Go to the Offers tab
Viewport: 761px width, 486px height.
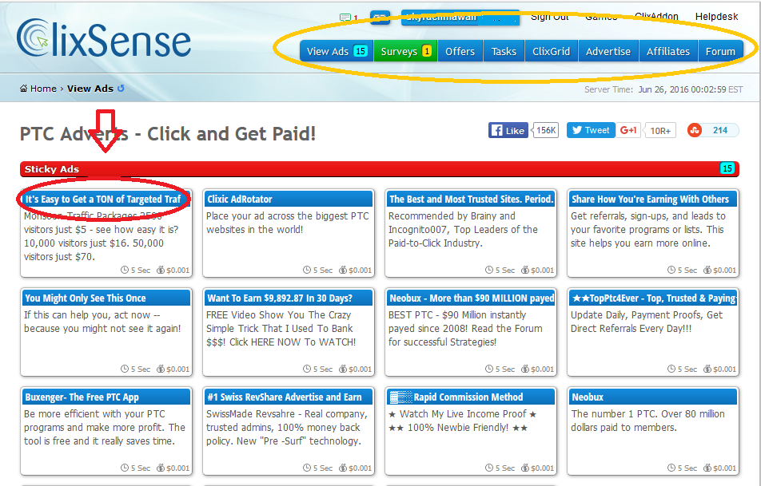pyautogui.click(x=460, y=51)
